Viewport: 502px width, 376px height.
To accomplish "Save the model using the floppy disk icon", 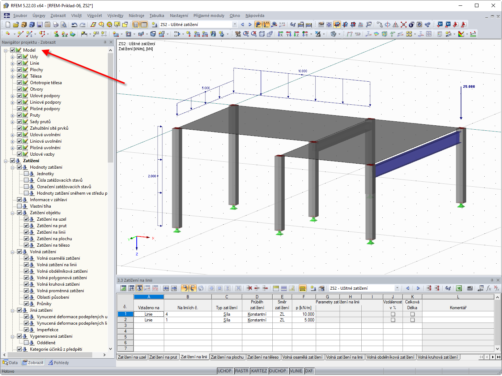I will (x=40, y=25).
